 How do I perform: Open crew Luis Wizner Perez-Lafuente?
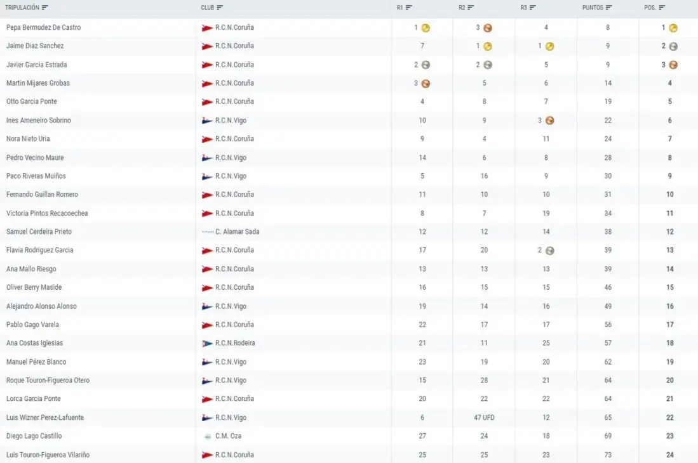[x=45, y=418]
